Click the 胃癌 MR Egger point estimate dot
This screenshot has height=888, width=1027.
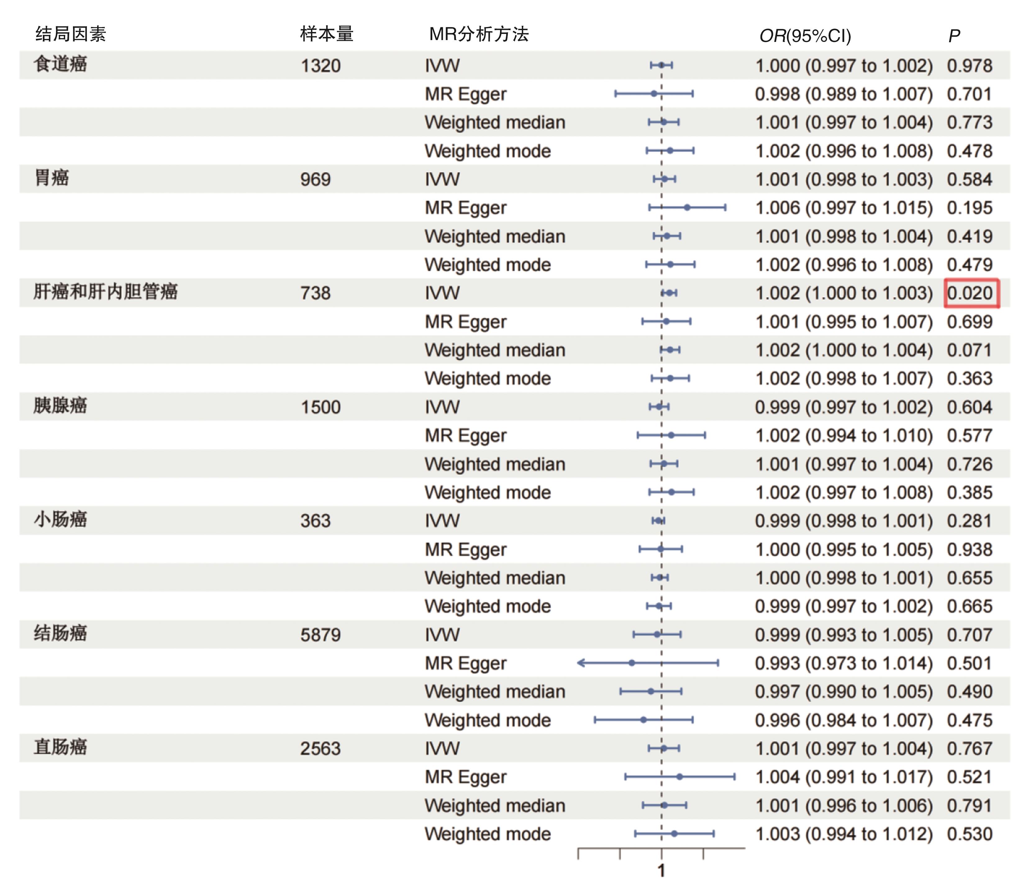687,207
